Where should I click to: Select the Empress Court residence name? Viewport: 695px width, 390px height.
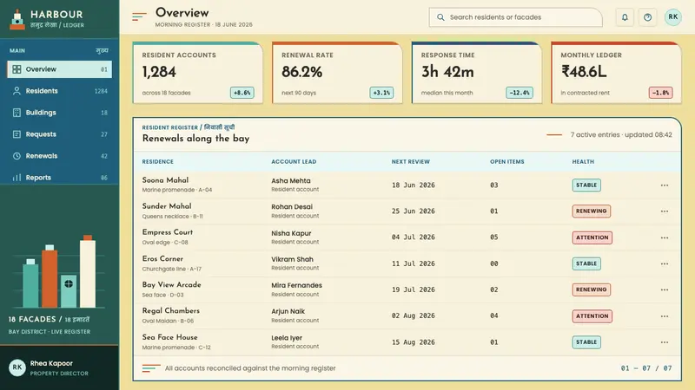point(168,232)
